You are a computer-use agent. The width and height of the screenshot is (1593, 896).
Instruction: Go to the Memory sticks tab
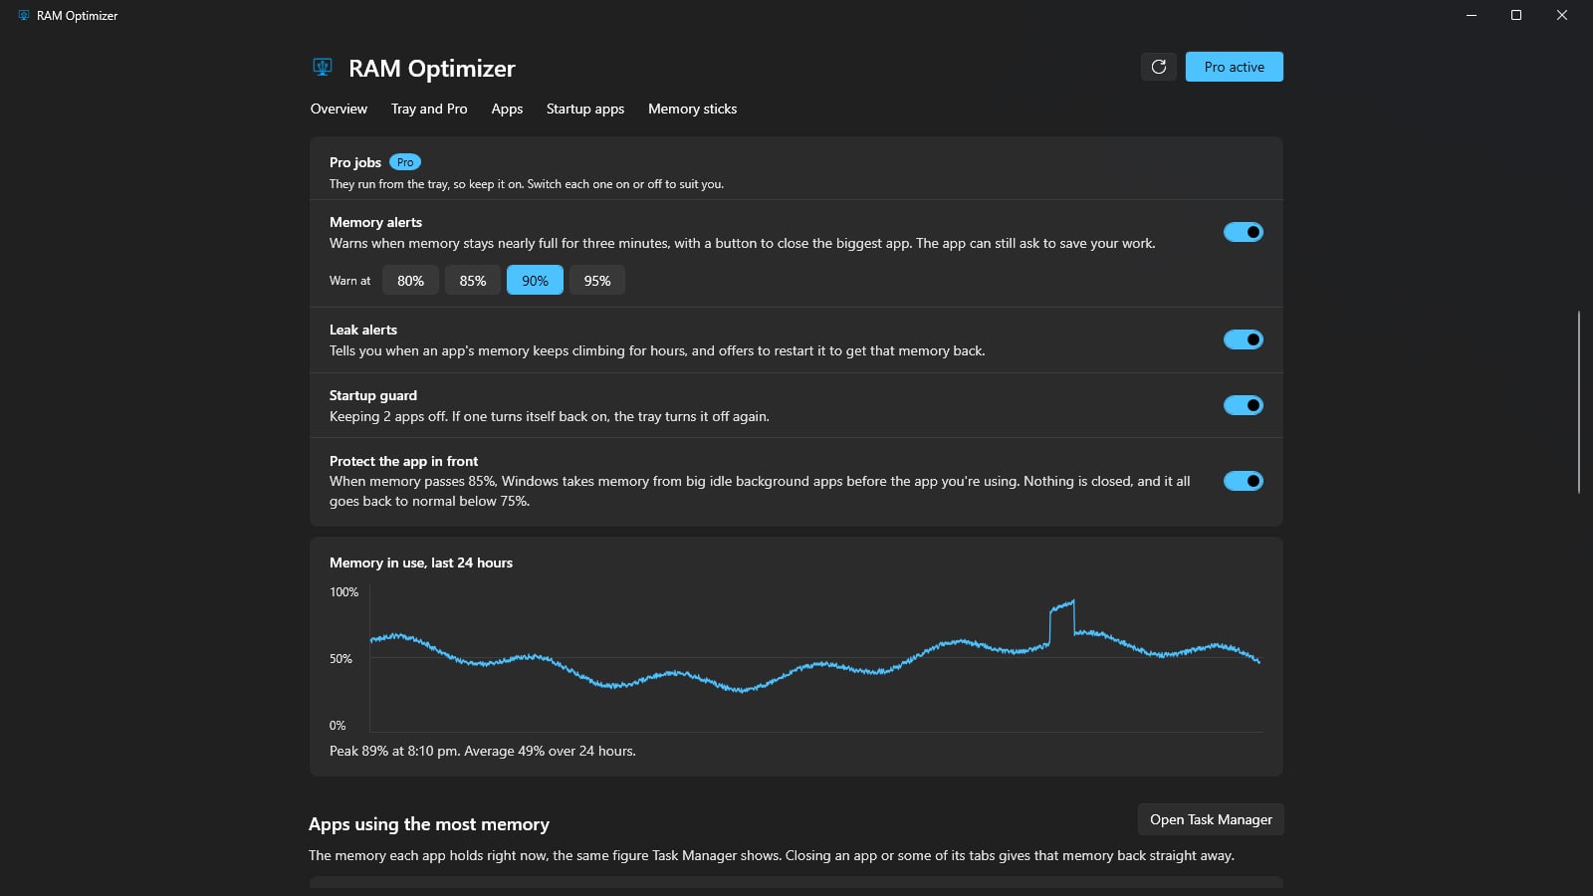(x=693, y=109)
